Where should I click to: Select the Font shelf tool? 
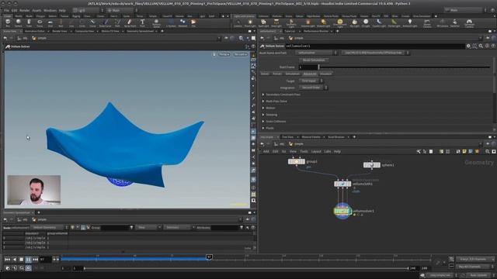click(142, 22)
